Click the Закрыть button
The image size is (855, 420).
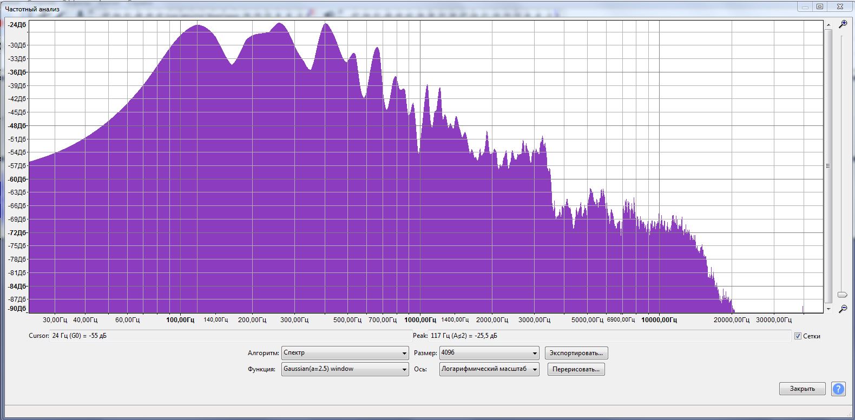[x=802, y=389]
